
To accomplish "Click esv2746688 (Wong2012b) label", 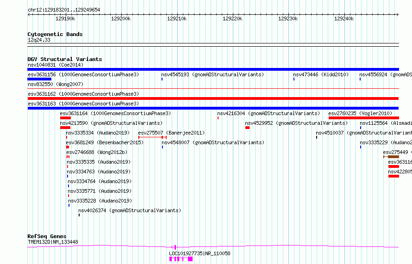I will (x=97, y=152).
